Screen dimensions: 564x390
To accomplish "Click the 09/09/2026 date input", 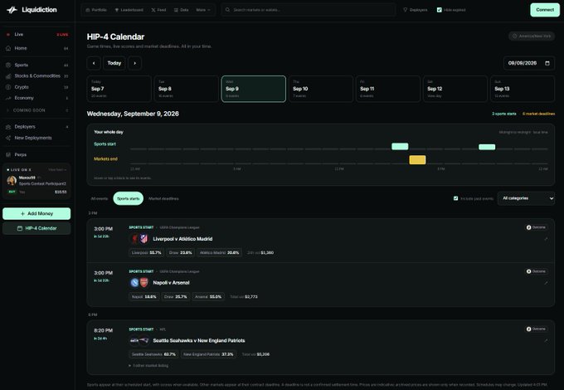I will [529, 63].
